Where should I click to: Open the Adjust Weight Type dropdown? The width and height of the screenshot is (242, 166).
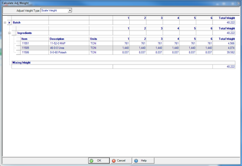pos(70,10)
